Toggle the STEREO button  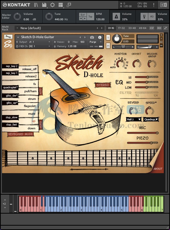pos(102,85)
